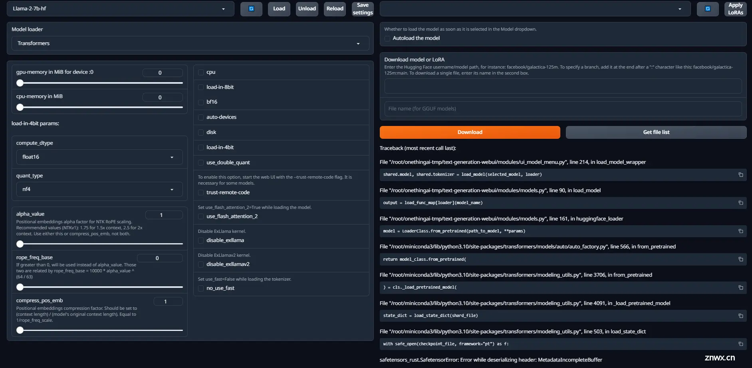The width and height of the screenshot is (752, 368).
Task: Click the rope_freq_base number field
Action: (x=160, y=258)
